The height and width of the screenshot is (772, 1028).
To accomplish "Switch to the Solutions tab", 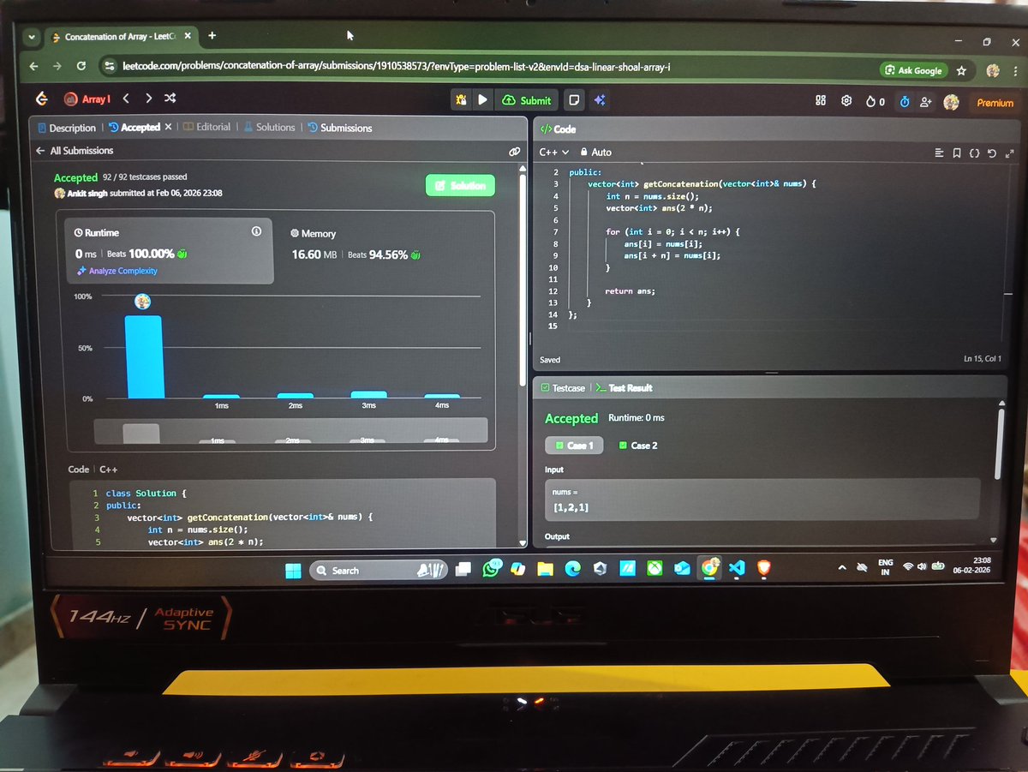I will (269, 127).
